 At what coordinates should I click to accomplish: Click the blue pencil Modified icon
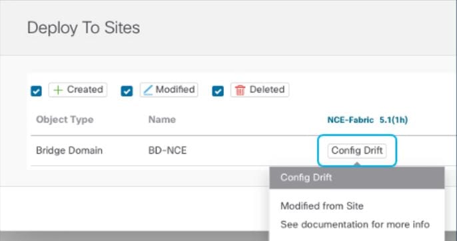click(149, 90)
